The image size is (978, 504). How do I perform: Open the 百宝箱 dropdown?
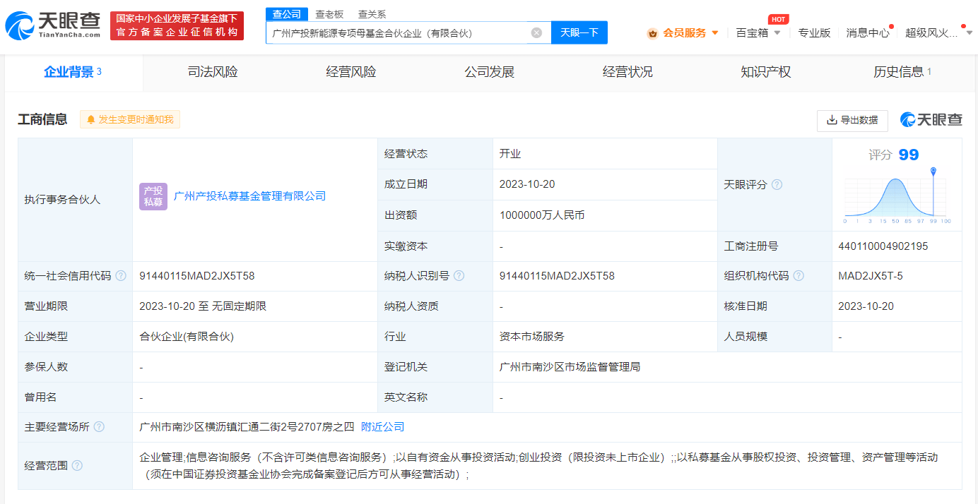point(758,32)
